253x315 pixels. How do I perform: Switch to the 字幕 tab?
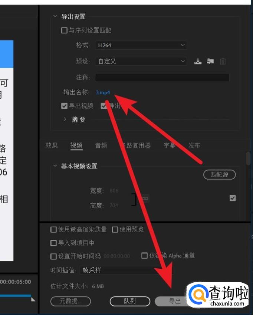click(170, 145)
